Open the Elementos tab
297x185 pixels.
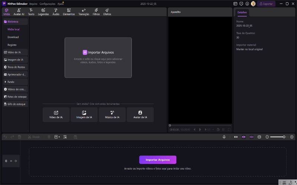point(69,12)
